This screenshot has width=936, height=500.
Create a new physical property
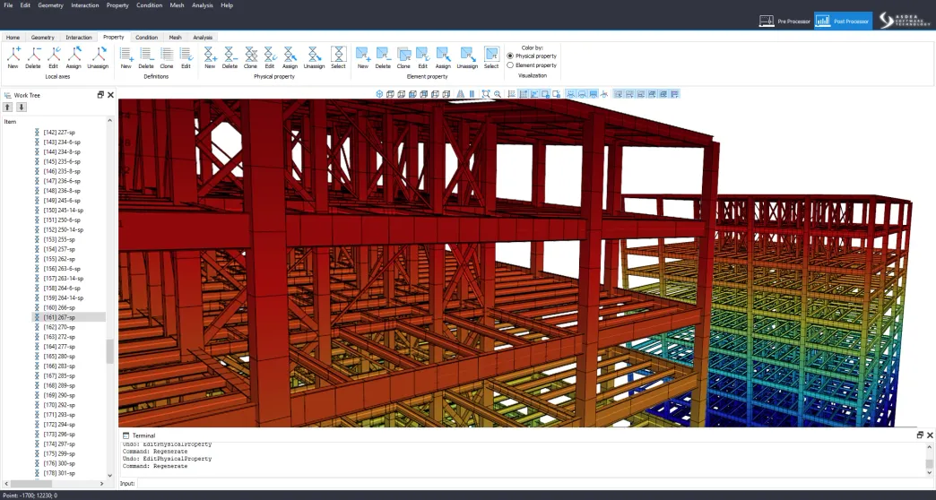click(210, 58)
